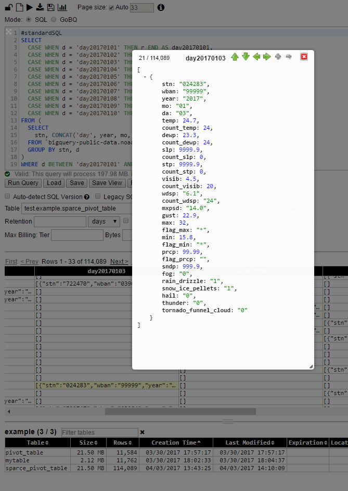The height and width of the screenshot is (491, 348).
Task: Click the panel divider grip above the example tables
Action: coord(228,422)
